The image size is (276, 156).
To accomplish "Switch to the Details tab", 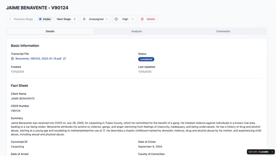I will 50,31.
